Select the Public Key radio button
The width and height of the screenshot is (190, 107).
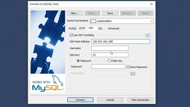tap(109, 61)
